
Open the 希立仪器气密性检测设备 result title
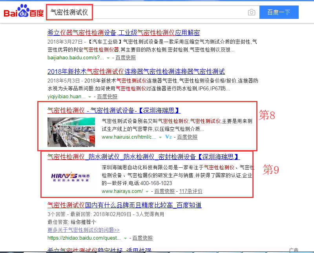tap(124, 33)
